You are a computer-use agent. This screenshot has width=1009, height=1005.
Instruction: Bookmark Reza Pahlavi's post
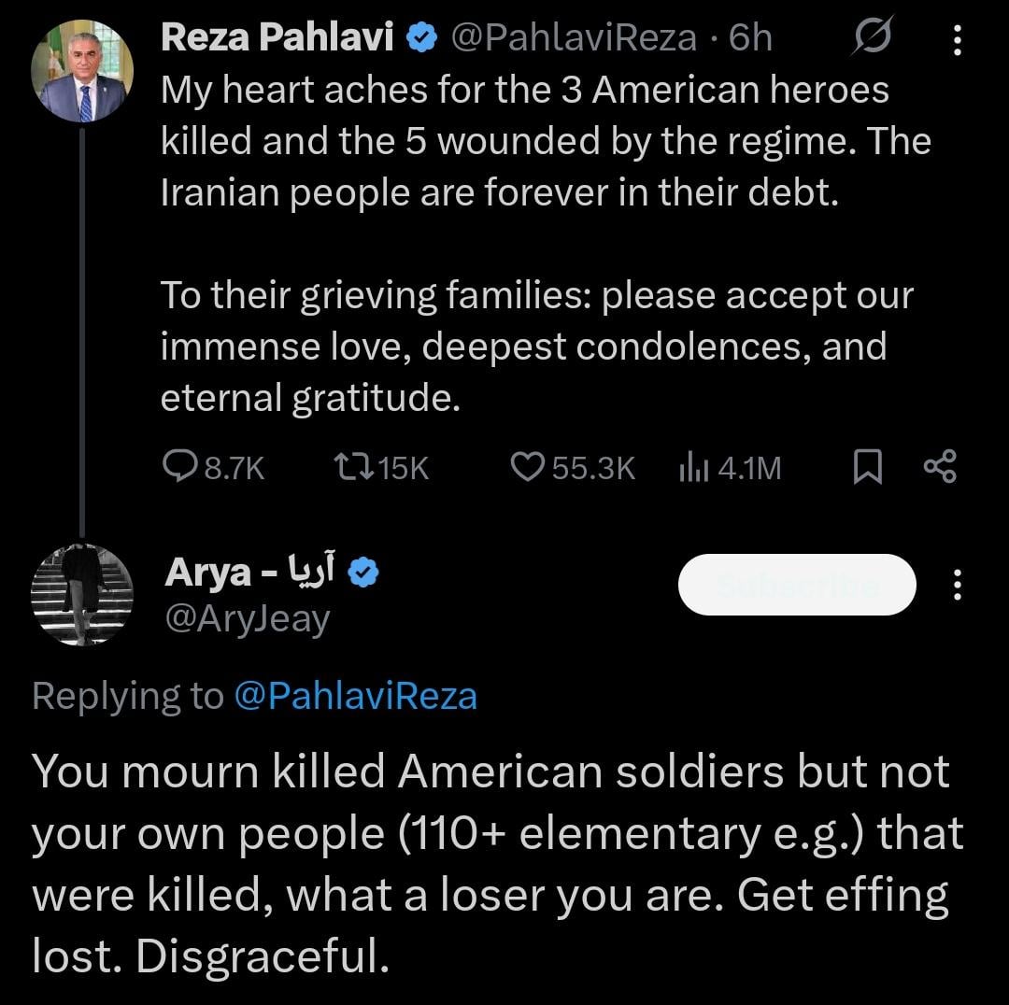(868, 467)
